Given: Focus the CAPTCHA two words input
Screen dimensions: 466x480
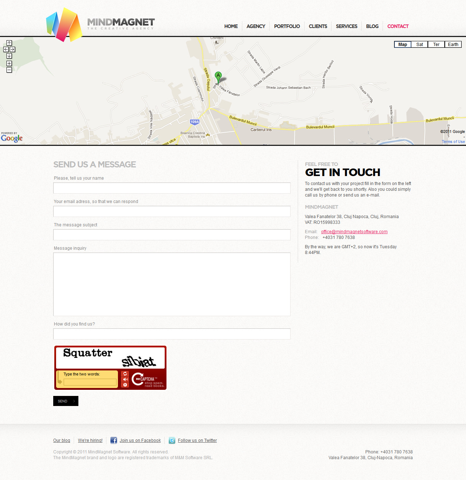Looking at the screenshot, I should click(90, 382).
